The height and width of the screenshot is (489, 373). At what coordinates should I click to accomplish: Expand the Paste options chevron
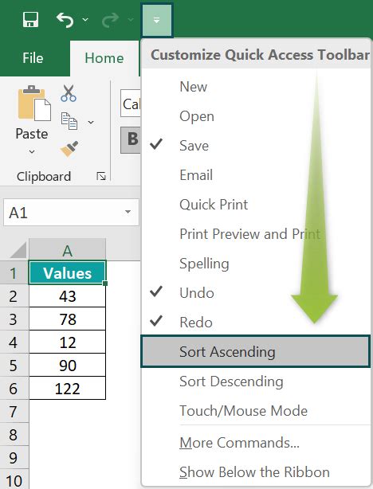pos(32,152)
